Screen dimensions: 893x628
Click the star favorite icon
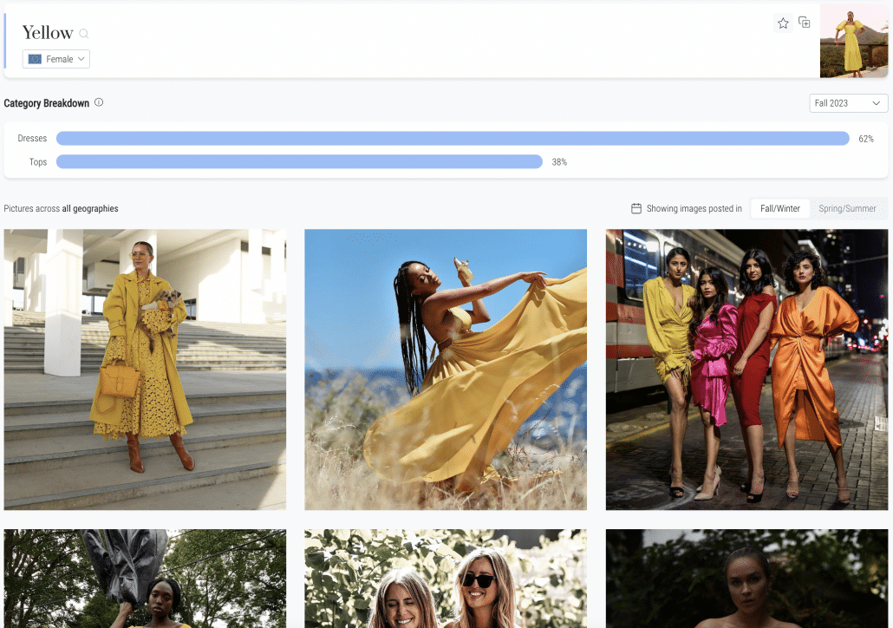783,23
